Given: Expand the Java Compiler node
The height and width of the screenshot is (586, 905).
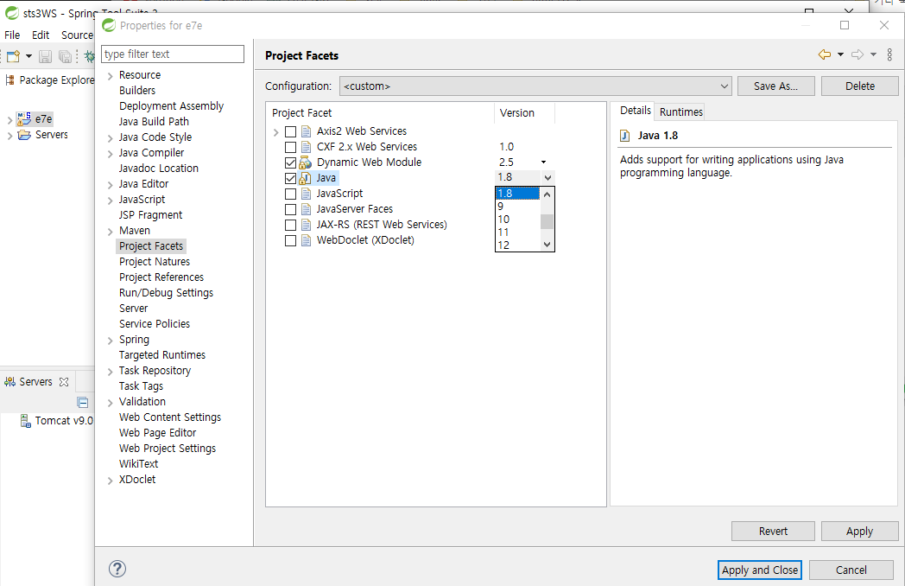Looking at the screenshot, I should pyautogui.click(x=110, y=154).
